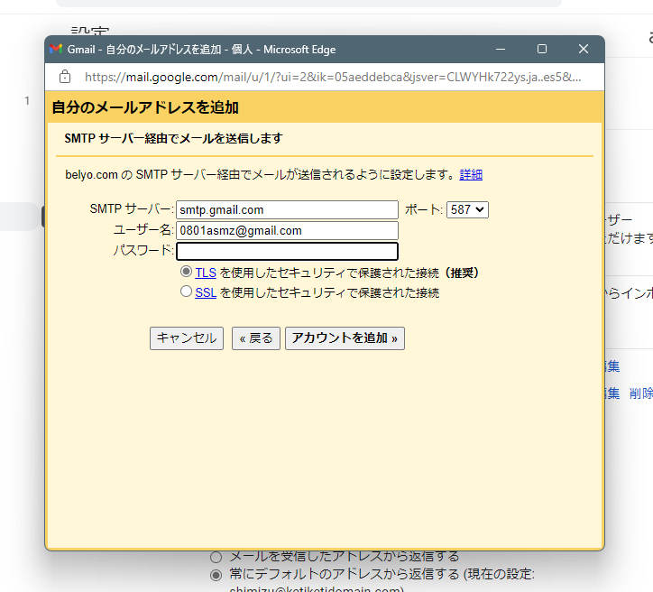Select the SSL secured connection radio button
This screenshot has width=653, height=592.
coord(186,291)
